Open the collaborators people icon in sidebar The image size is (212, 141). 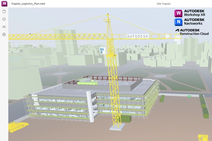pyautogui.click(x=4, y=27)
